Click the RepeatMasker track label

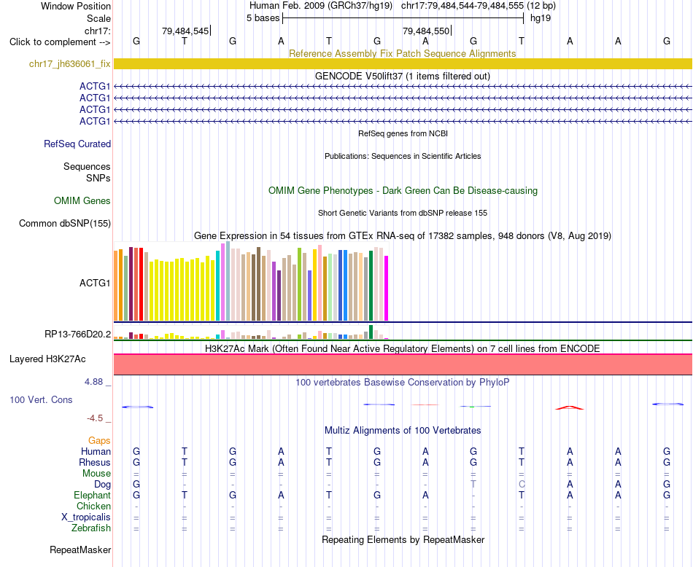(x=80, y=550)
